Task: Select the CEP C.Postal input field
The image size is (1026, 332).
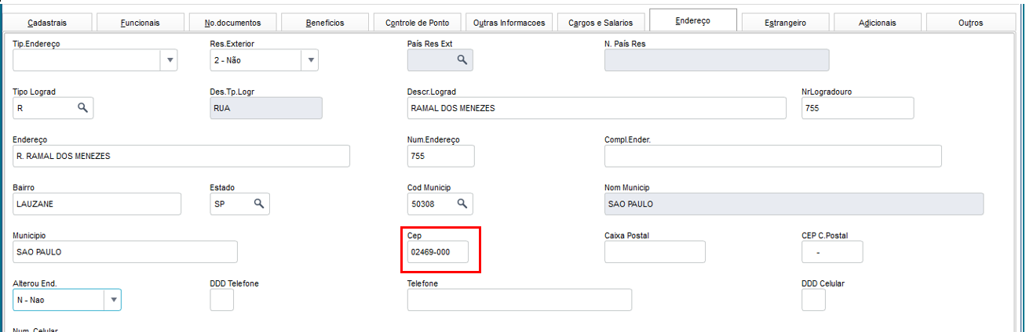Action: (x=832, y=252)
